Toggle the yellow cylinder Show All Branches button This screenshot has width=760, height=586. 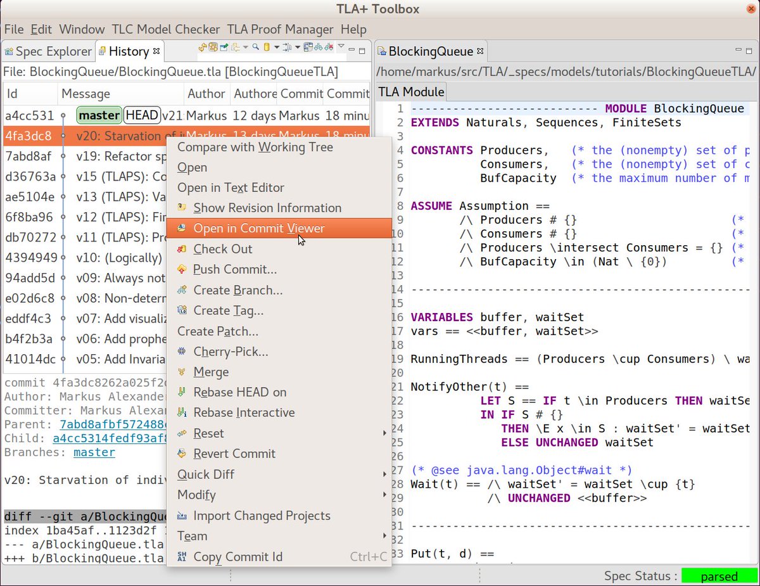[267, 47]
